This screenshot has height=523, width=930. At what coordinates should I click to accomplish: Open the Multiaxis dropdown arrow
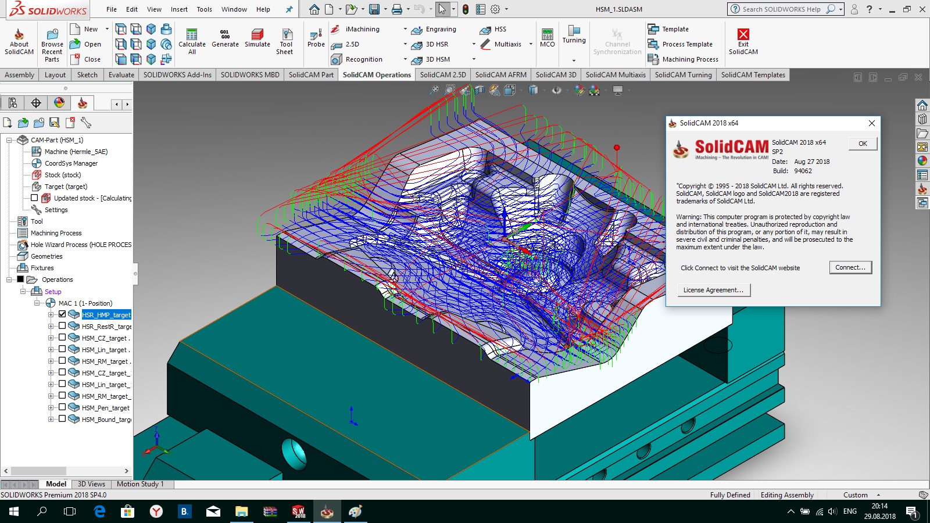pyautogui.click(x=531, y=44)
